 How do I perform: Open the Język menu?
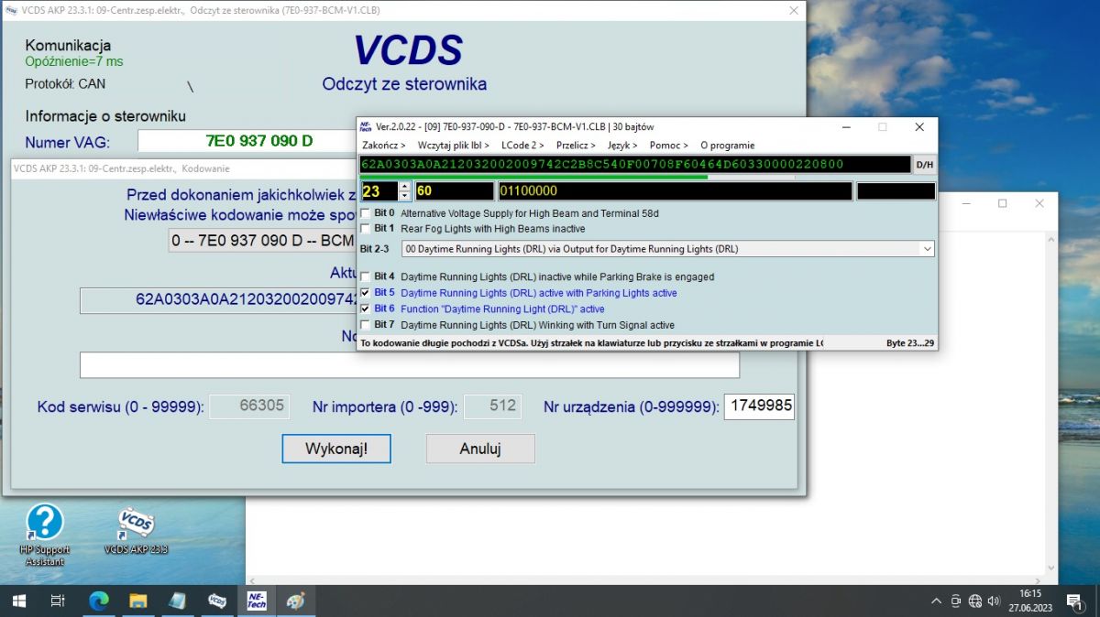point(622,146)
